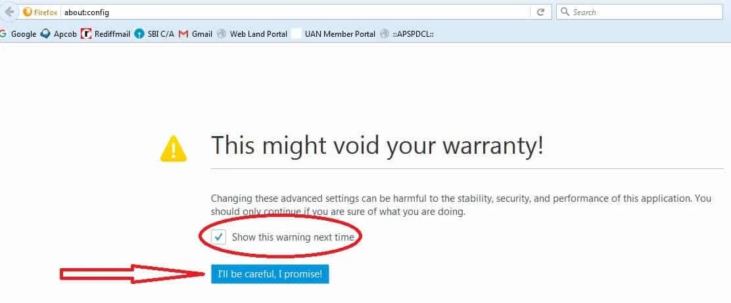Click the yellow warning triangle icon
Viewport: 731px width, 303px height.
tap(174, 149)
